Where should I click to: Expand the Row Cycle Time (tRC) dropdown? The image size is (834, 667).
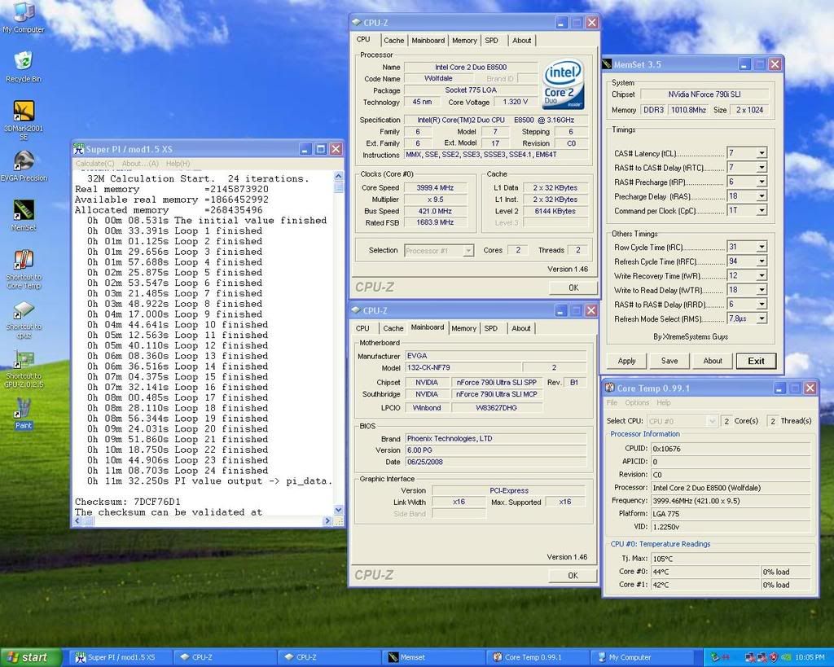(762, 247)
